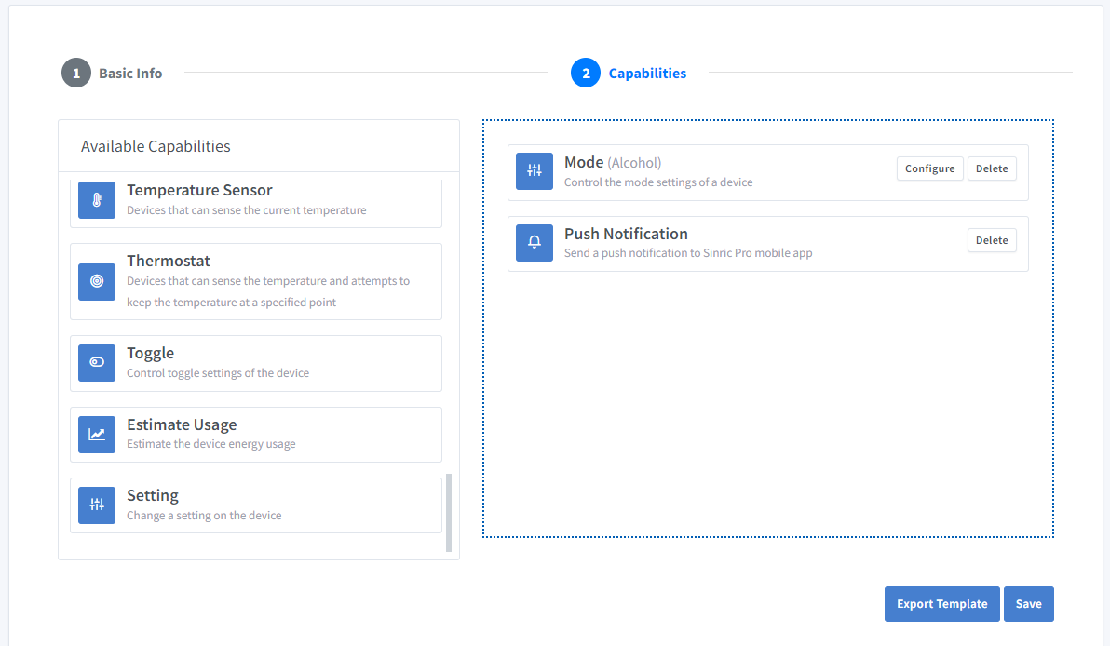Select the Thermostat capability title
1110x646 pixels.
[x=169, y=262]
